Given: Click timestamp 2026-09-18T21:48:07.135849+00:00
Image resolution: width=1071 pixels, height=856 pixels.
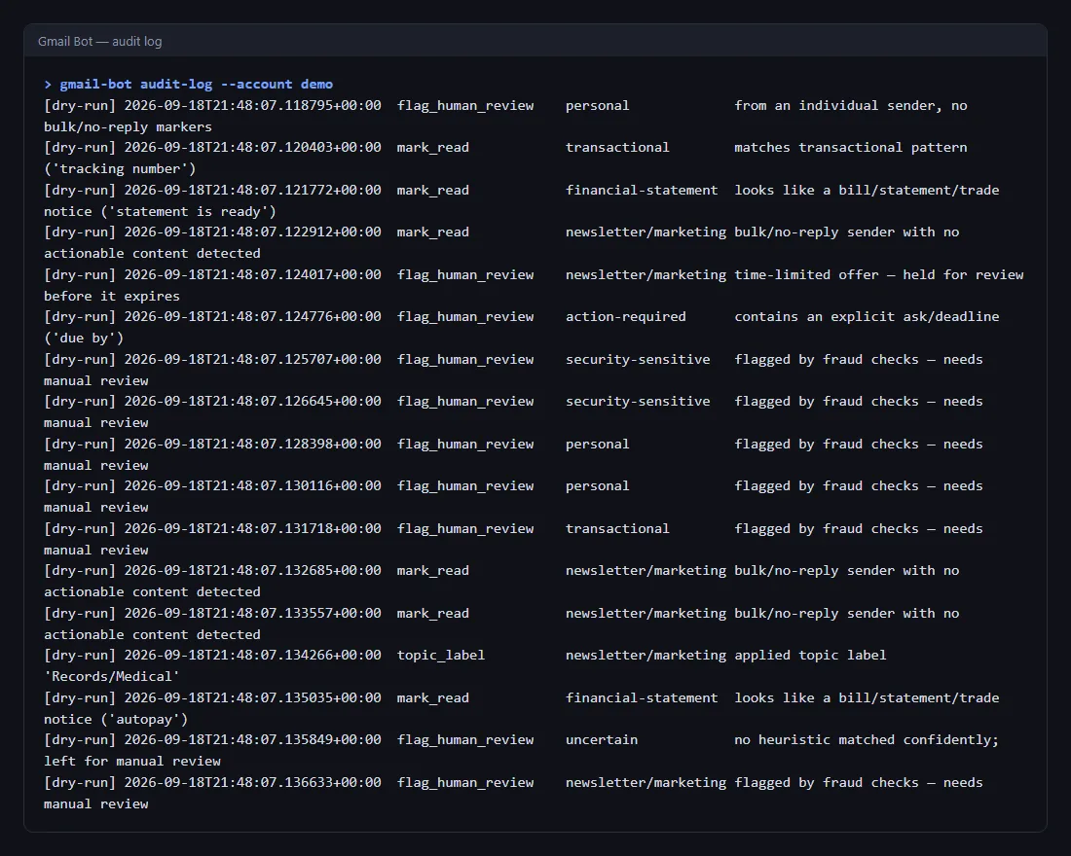Looking at the screenshot, I should click(x=253, y=739).
